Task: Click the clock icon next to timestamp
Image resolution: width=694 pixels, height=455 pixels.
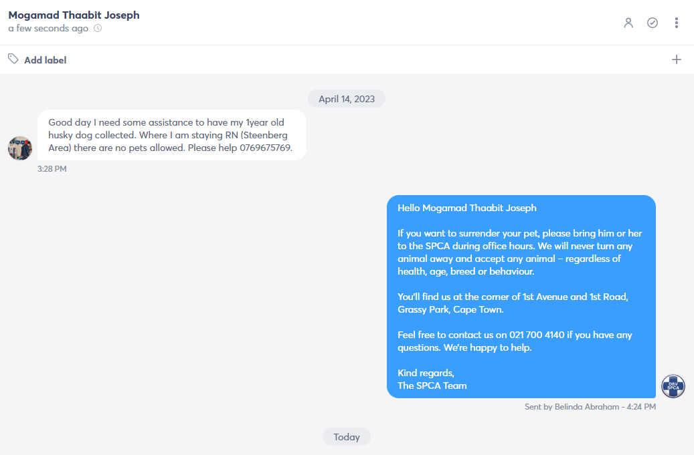Action: click(x=97, y=28)
